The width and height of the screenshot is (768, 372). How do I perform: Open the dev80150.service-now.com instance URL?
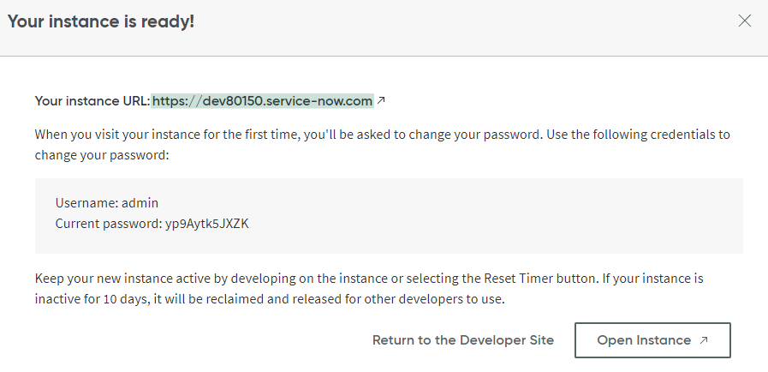click(x=262, y=101)
